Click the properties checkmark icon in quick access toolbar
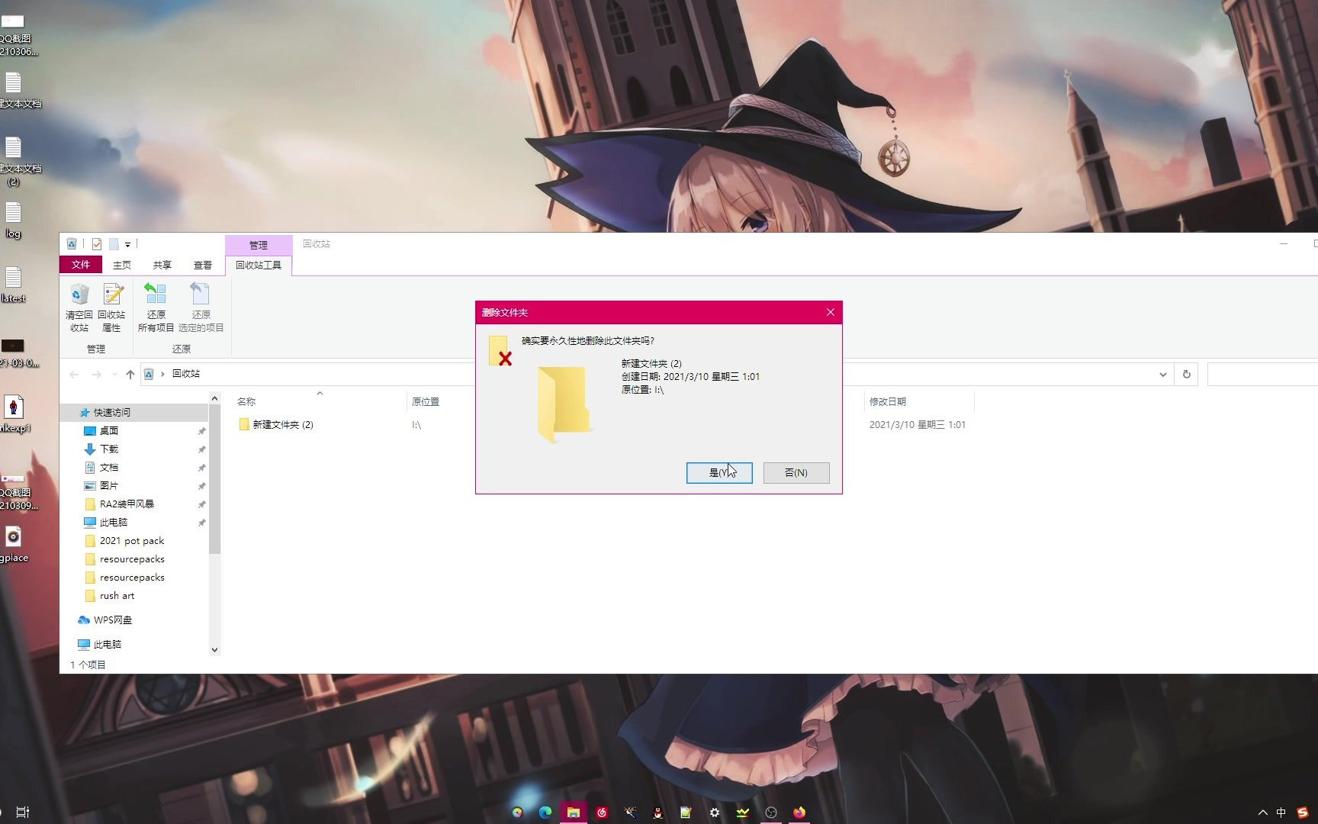This screenshot has height=824, width=1318. tap(97, 244)
